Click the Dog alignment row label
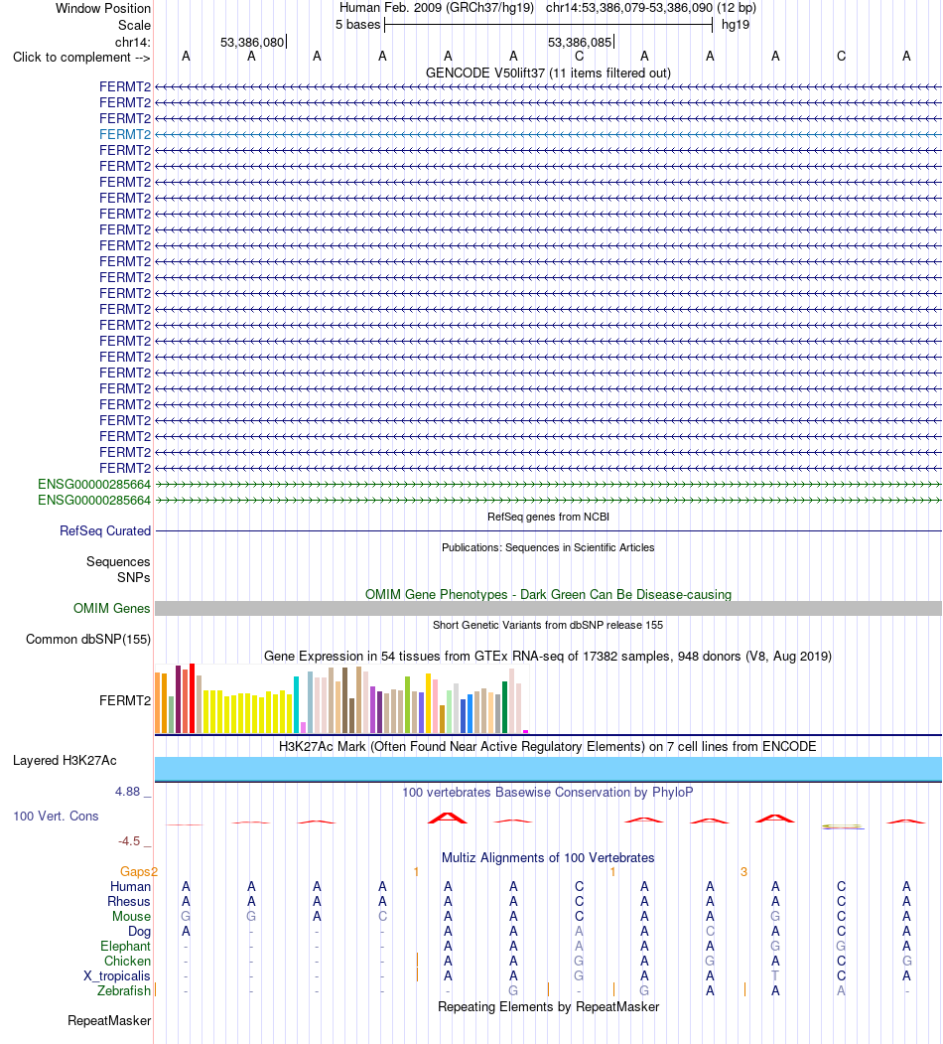Viewport: 943px width, 1044px height. pyautogui.click(x=139, y=932)
